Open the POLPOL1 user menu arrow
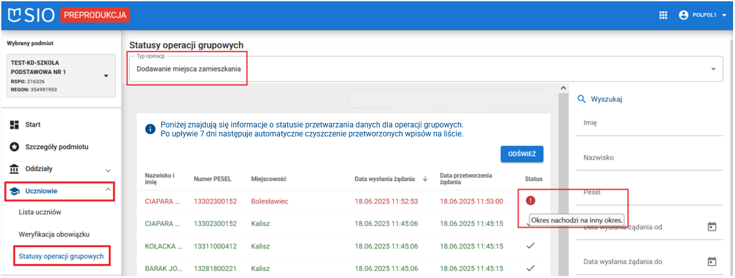 click(x=724, y=15)
